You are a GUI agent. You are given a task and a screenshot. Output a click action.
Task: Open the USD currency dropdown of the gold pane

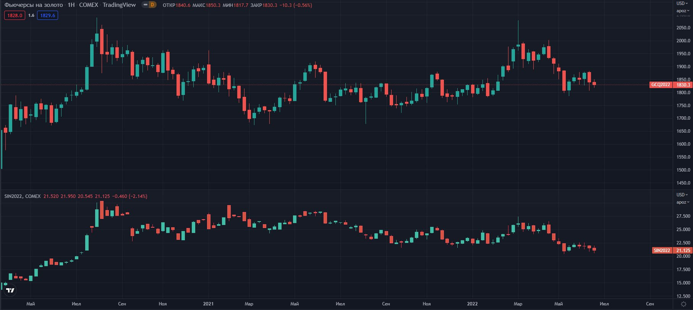coord(683,3)
